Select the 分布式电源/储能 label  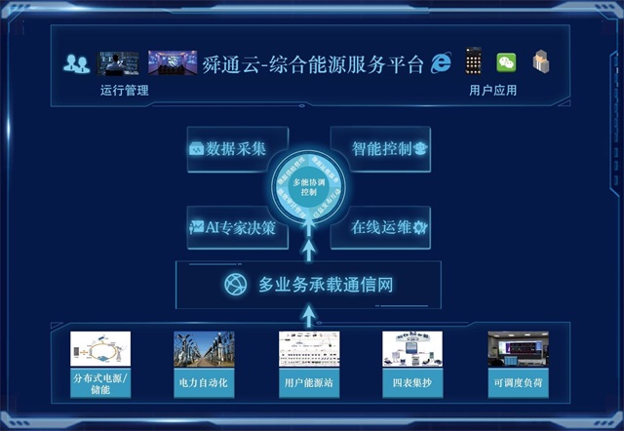(x=100, y=383)
